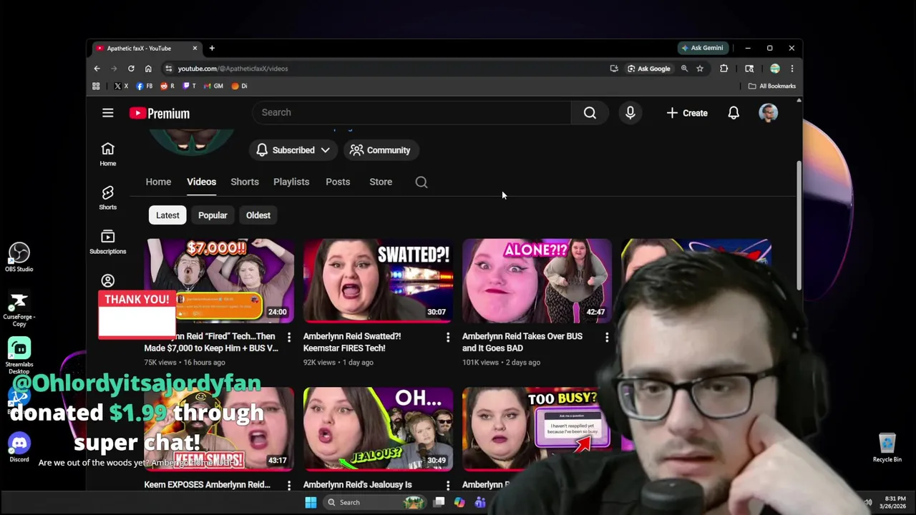Click the SWATTED?! video thumbnail

378,280
